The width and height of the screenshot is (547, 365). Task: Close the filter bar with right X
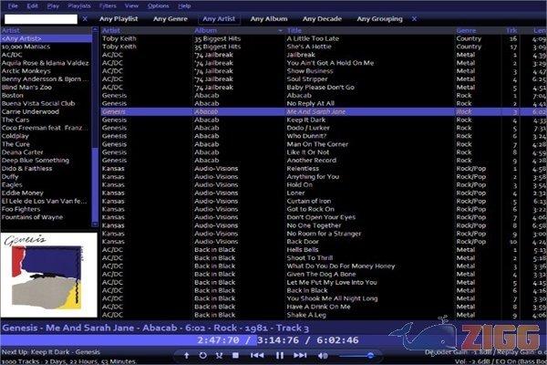tap(413, 18)
